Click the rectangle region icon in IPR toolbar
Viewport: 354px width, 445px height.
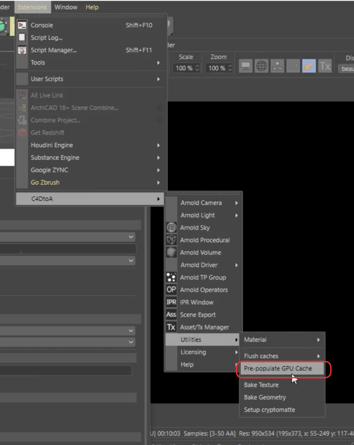pos(293,67)
